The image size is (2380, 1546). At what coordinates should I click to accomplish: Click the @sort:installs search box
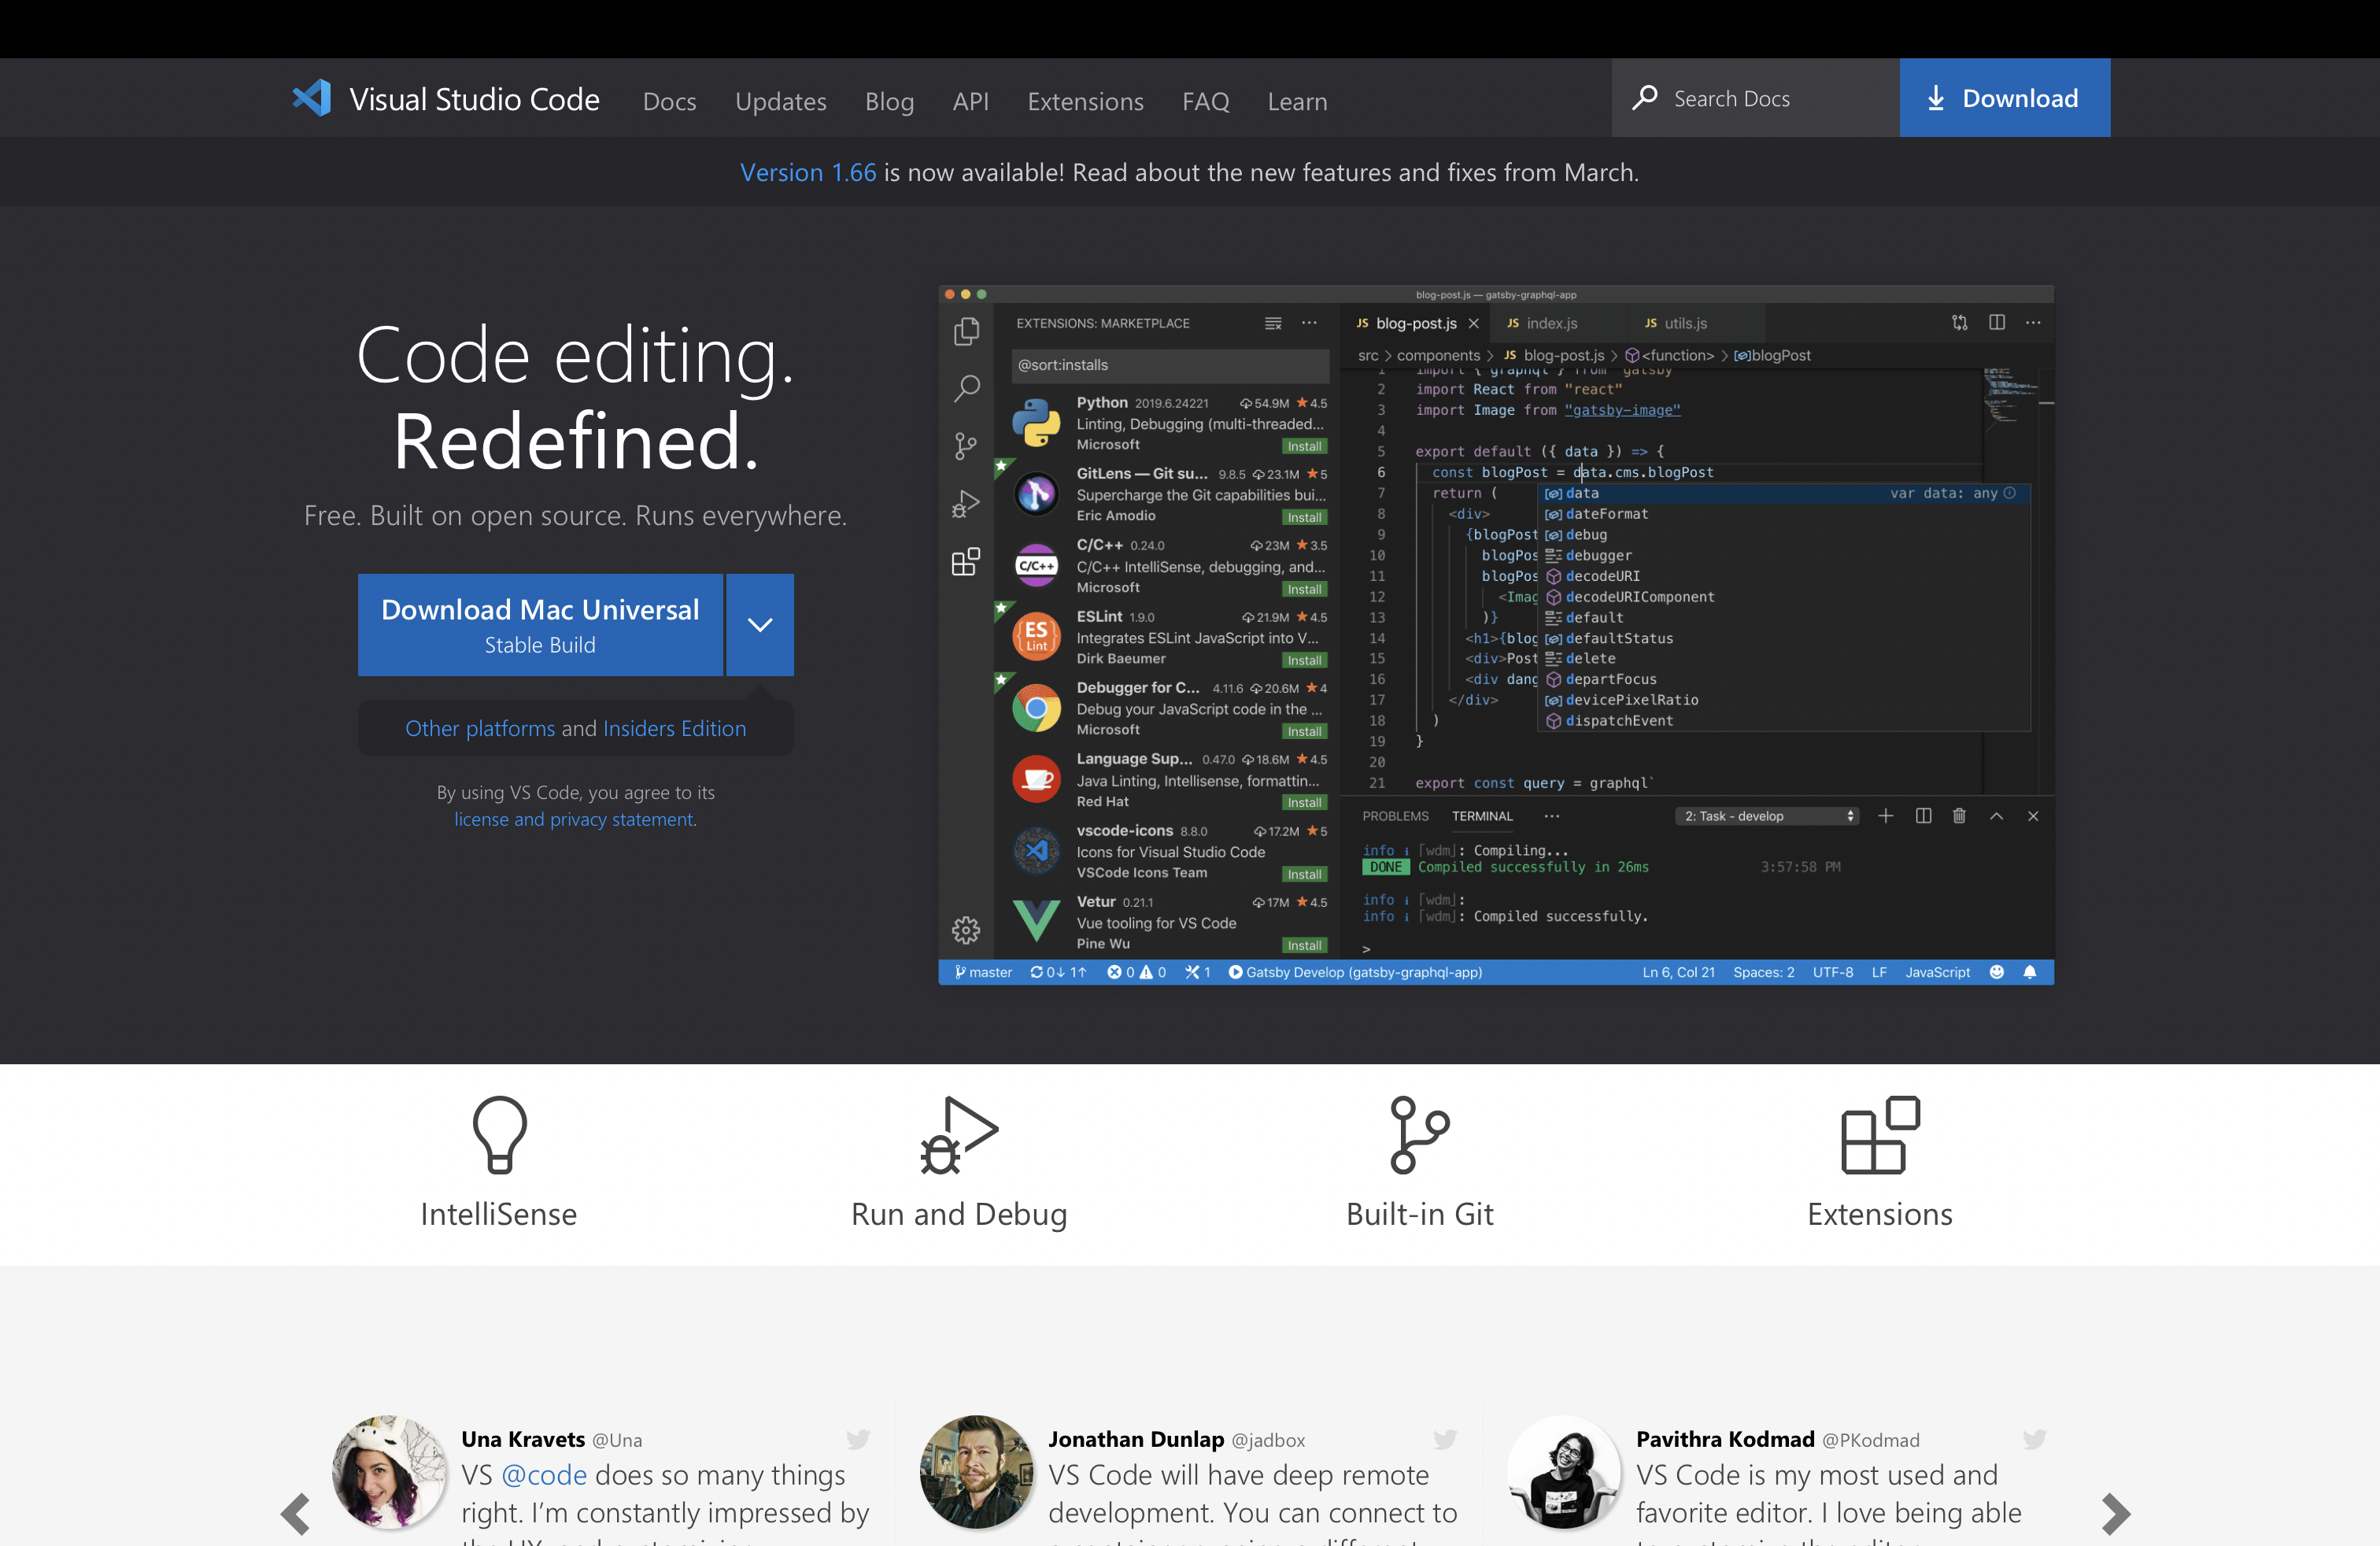click(1170, 365)
